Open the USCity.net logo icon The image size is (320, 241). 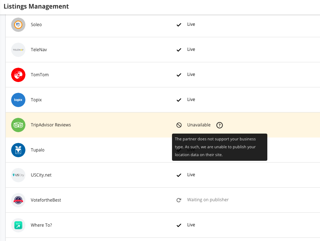click(18, 175)
